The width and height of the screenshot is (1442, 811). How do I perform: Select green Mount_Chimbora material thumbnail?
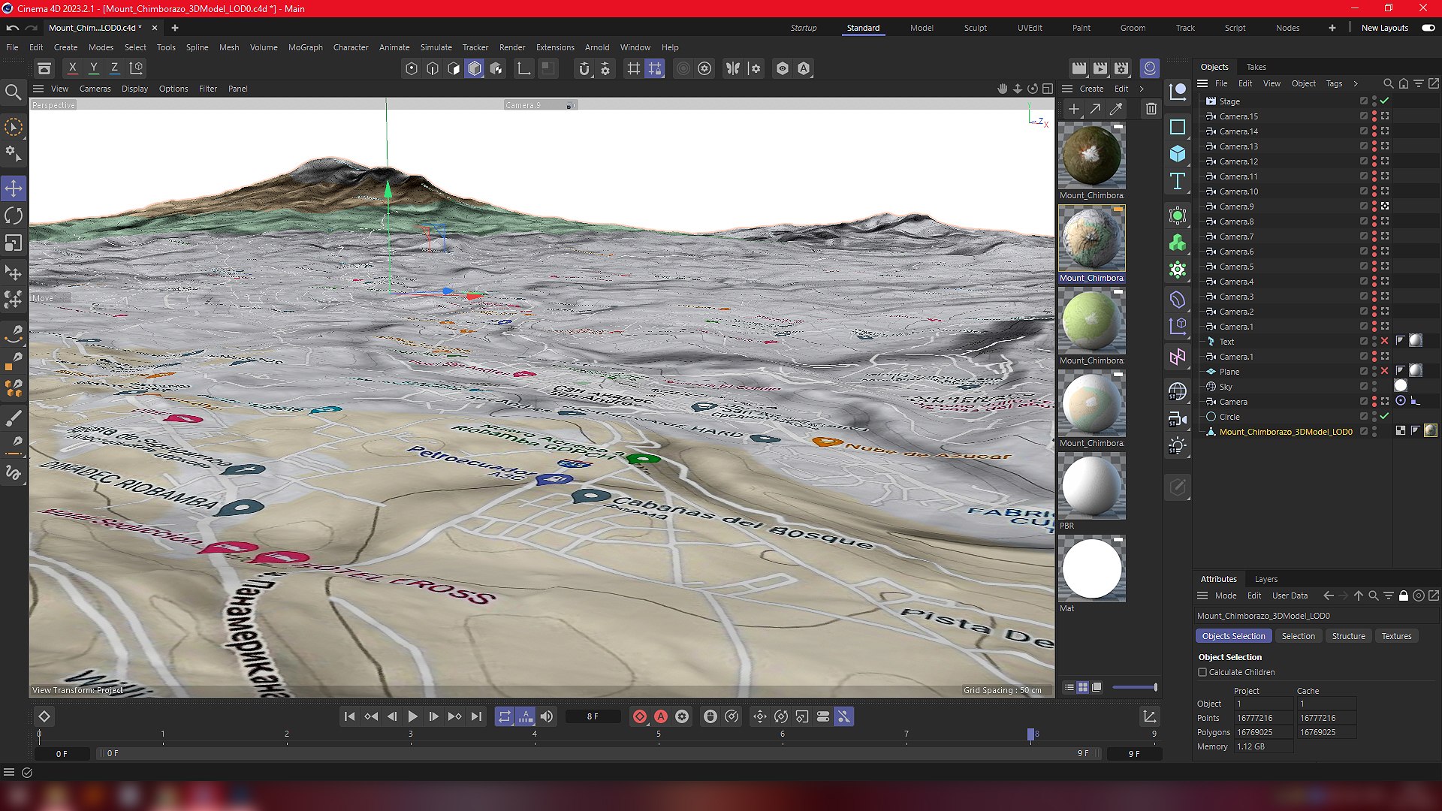1092,321
